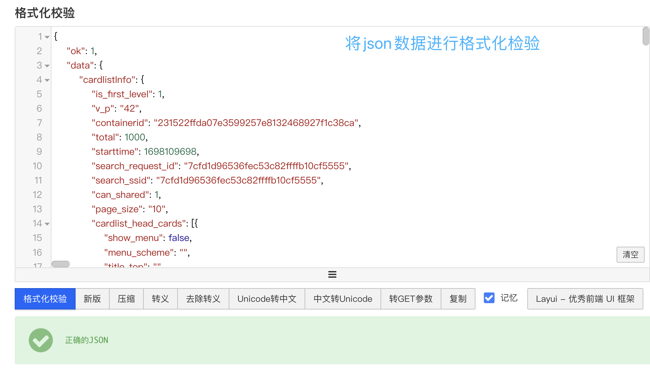
Task: Switch to the 新版 tab
Action: tap(92, 298)
